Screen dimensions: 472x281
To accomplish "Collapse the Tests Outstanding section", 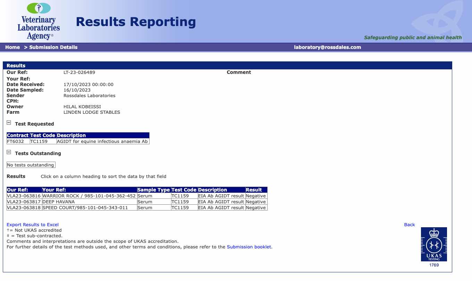I will [9, 152].
